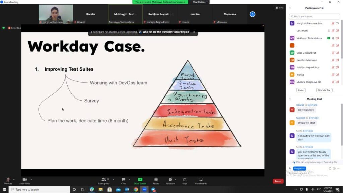Open the View Options dropdown

[x=200, y=2]
